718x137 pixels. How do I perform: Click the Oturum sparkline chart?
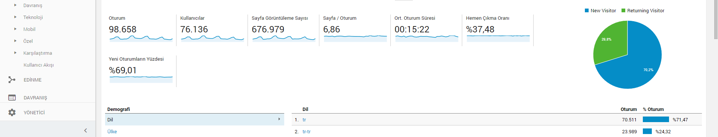pyautogui.click(x=141, y=38)
